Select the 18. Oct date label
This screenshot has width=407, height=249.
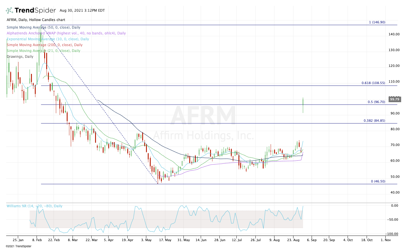tap(367, 240)
